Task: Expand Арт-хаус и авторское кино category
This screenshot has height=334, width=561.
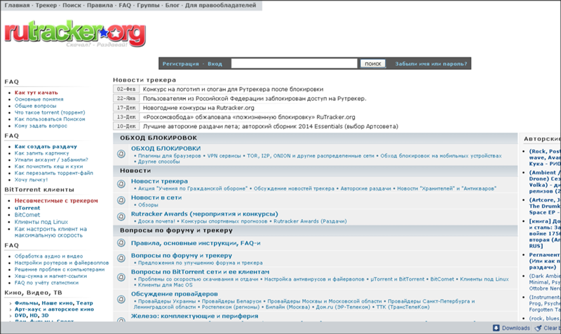Action: (54, 309)
